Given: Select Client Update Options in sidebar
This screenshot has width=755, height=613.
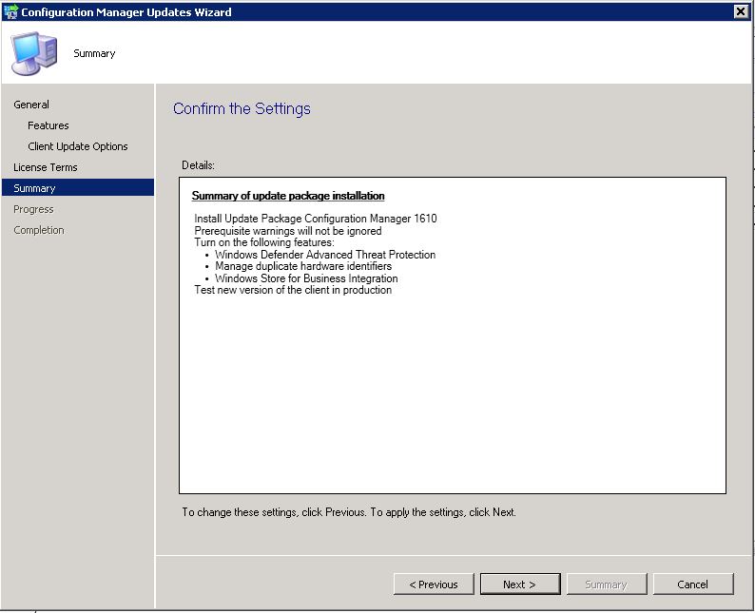Looking at the screenshot, I should click(78, 146).
